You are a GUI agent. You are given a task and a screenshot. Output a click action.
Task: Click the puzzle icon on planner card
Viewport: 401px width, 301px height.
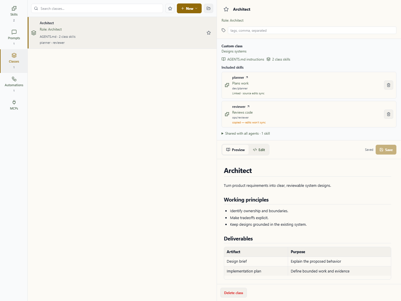[x=227, y=85]
